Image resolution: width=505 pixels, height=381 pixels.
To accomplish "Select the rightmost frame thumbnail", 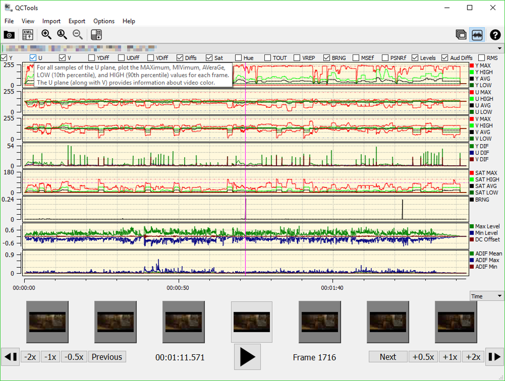I will 455,322.
